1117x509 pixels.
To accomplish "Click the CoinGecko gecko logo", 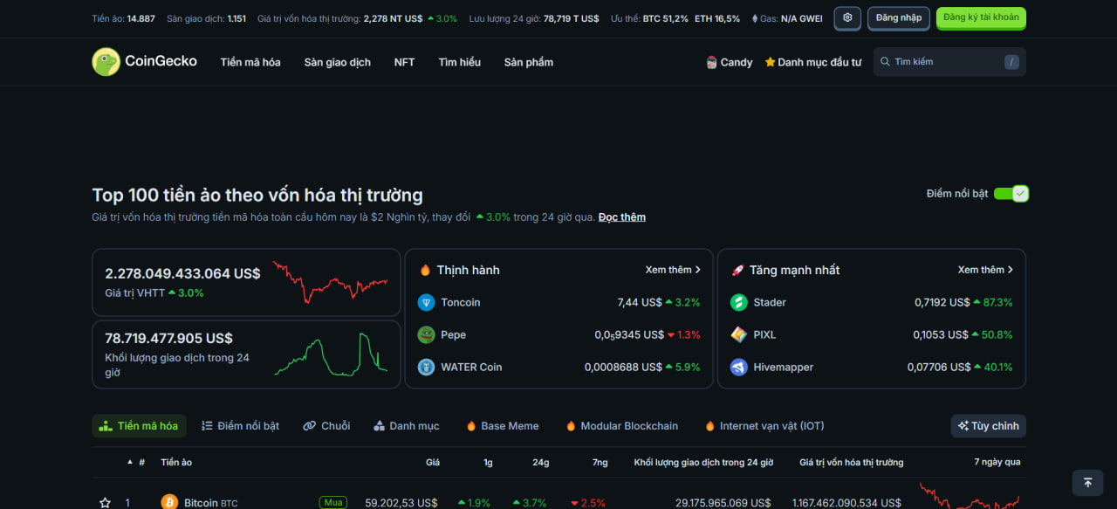I will [x=106, y=62].
